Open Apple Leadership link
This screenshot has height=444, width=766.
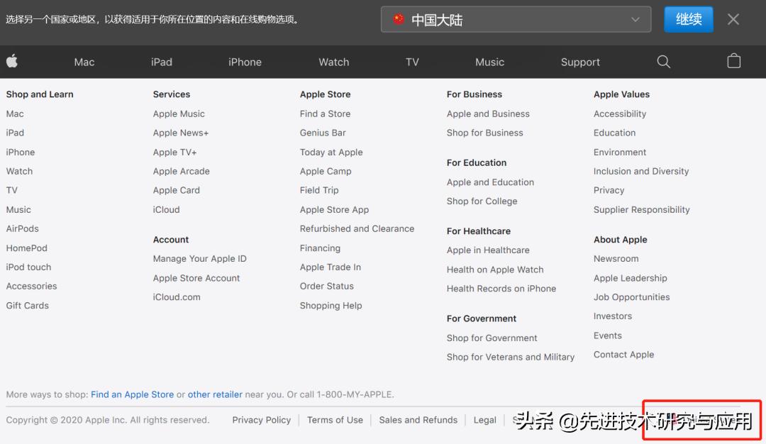tap(631, 278)
